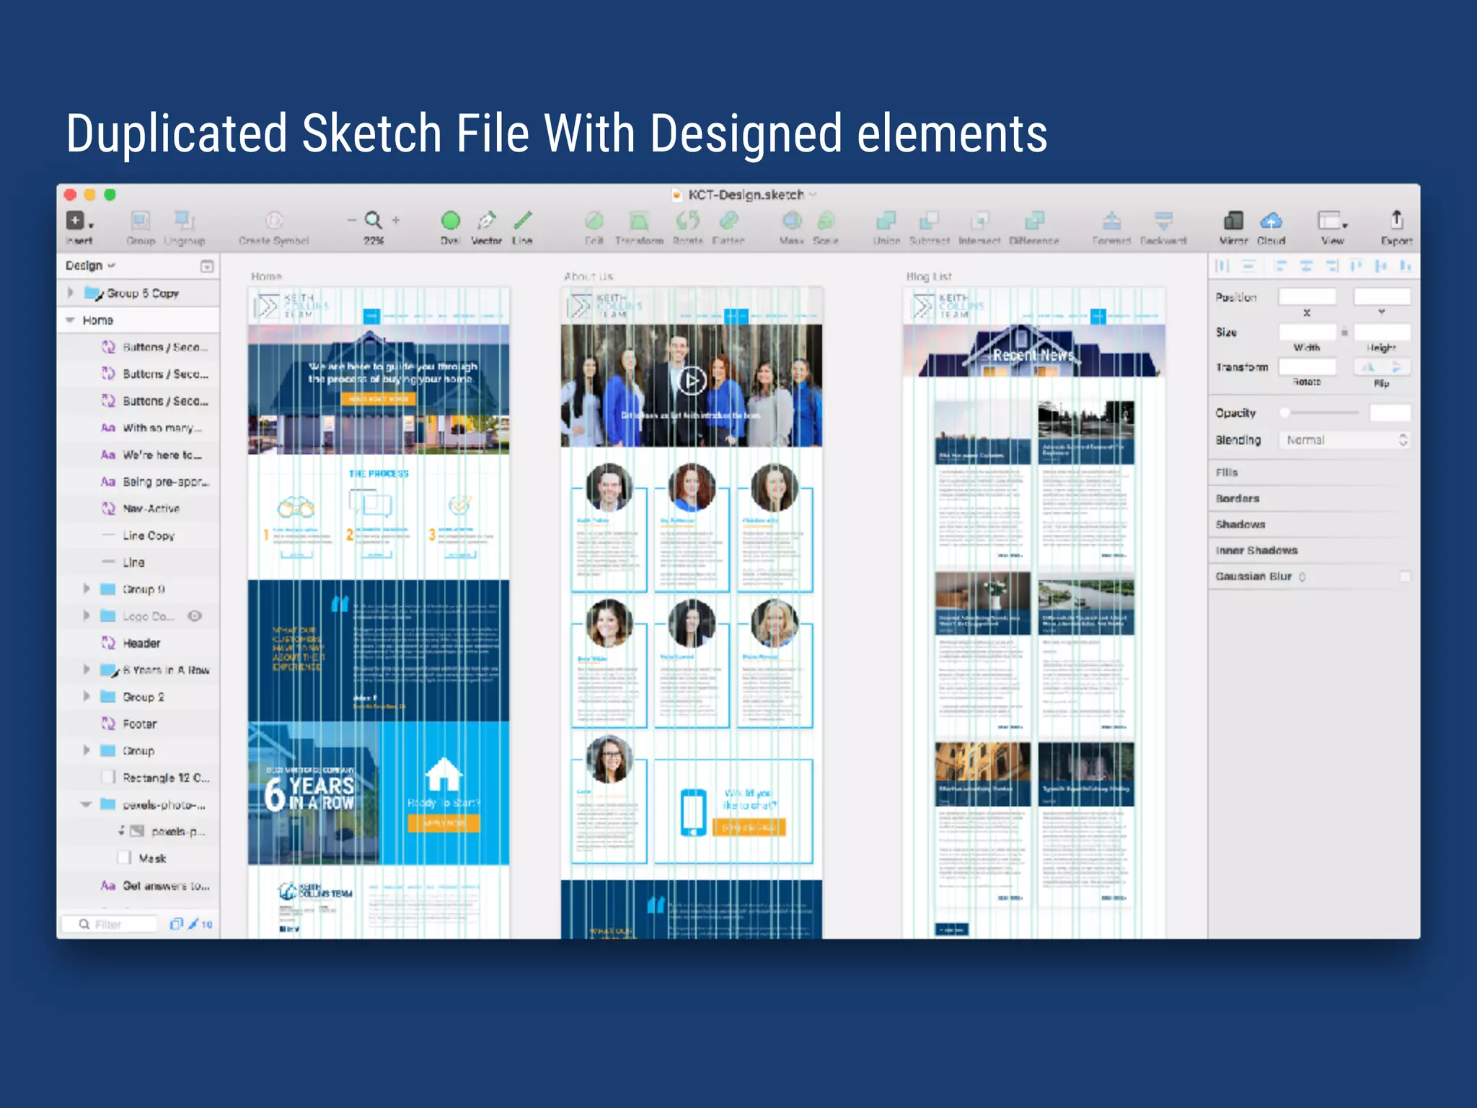Image resolution: width=1477 pixels, height=1108 pixels.
Task: Expand the Group 5 Copy layer
Action: tap(70, 293)
